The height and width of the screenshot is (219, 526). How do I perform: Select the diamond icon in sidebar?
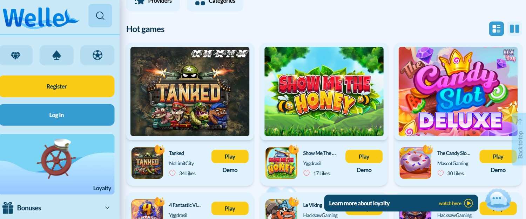16,55
